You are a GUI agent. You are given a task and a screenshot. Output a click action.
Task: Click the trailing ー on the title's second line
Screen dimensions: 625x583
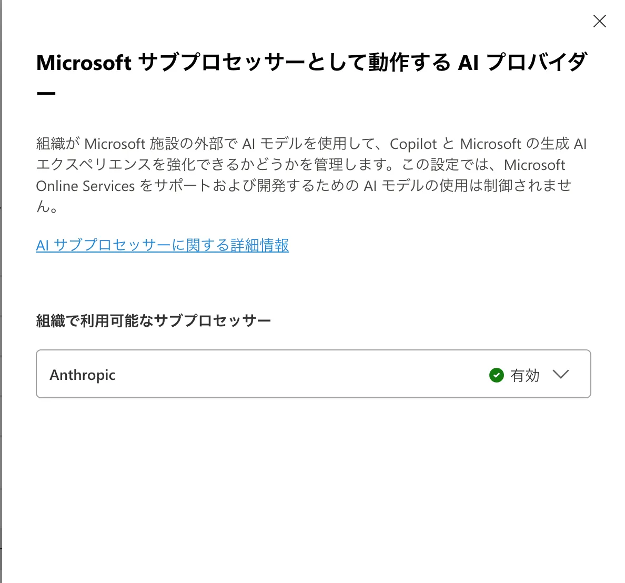[46, 93]
